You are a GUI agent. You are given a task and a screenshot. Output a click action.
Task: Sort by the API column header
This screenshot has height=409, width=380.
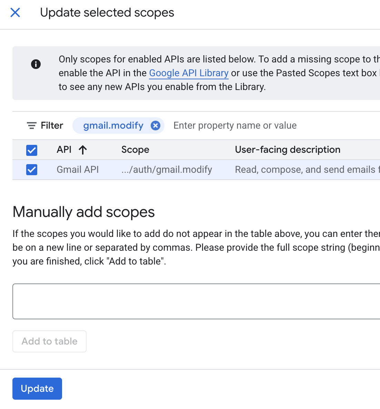click(64, 150)
